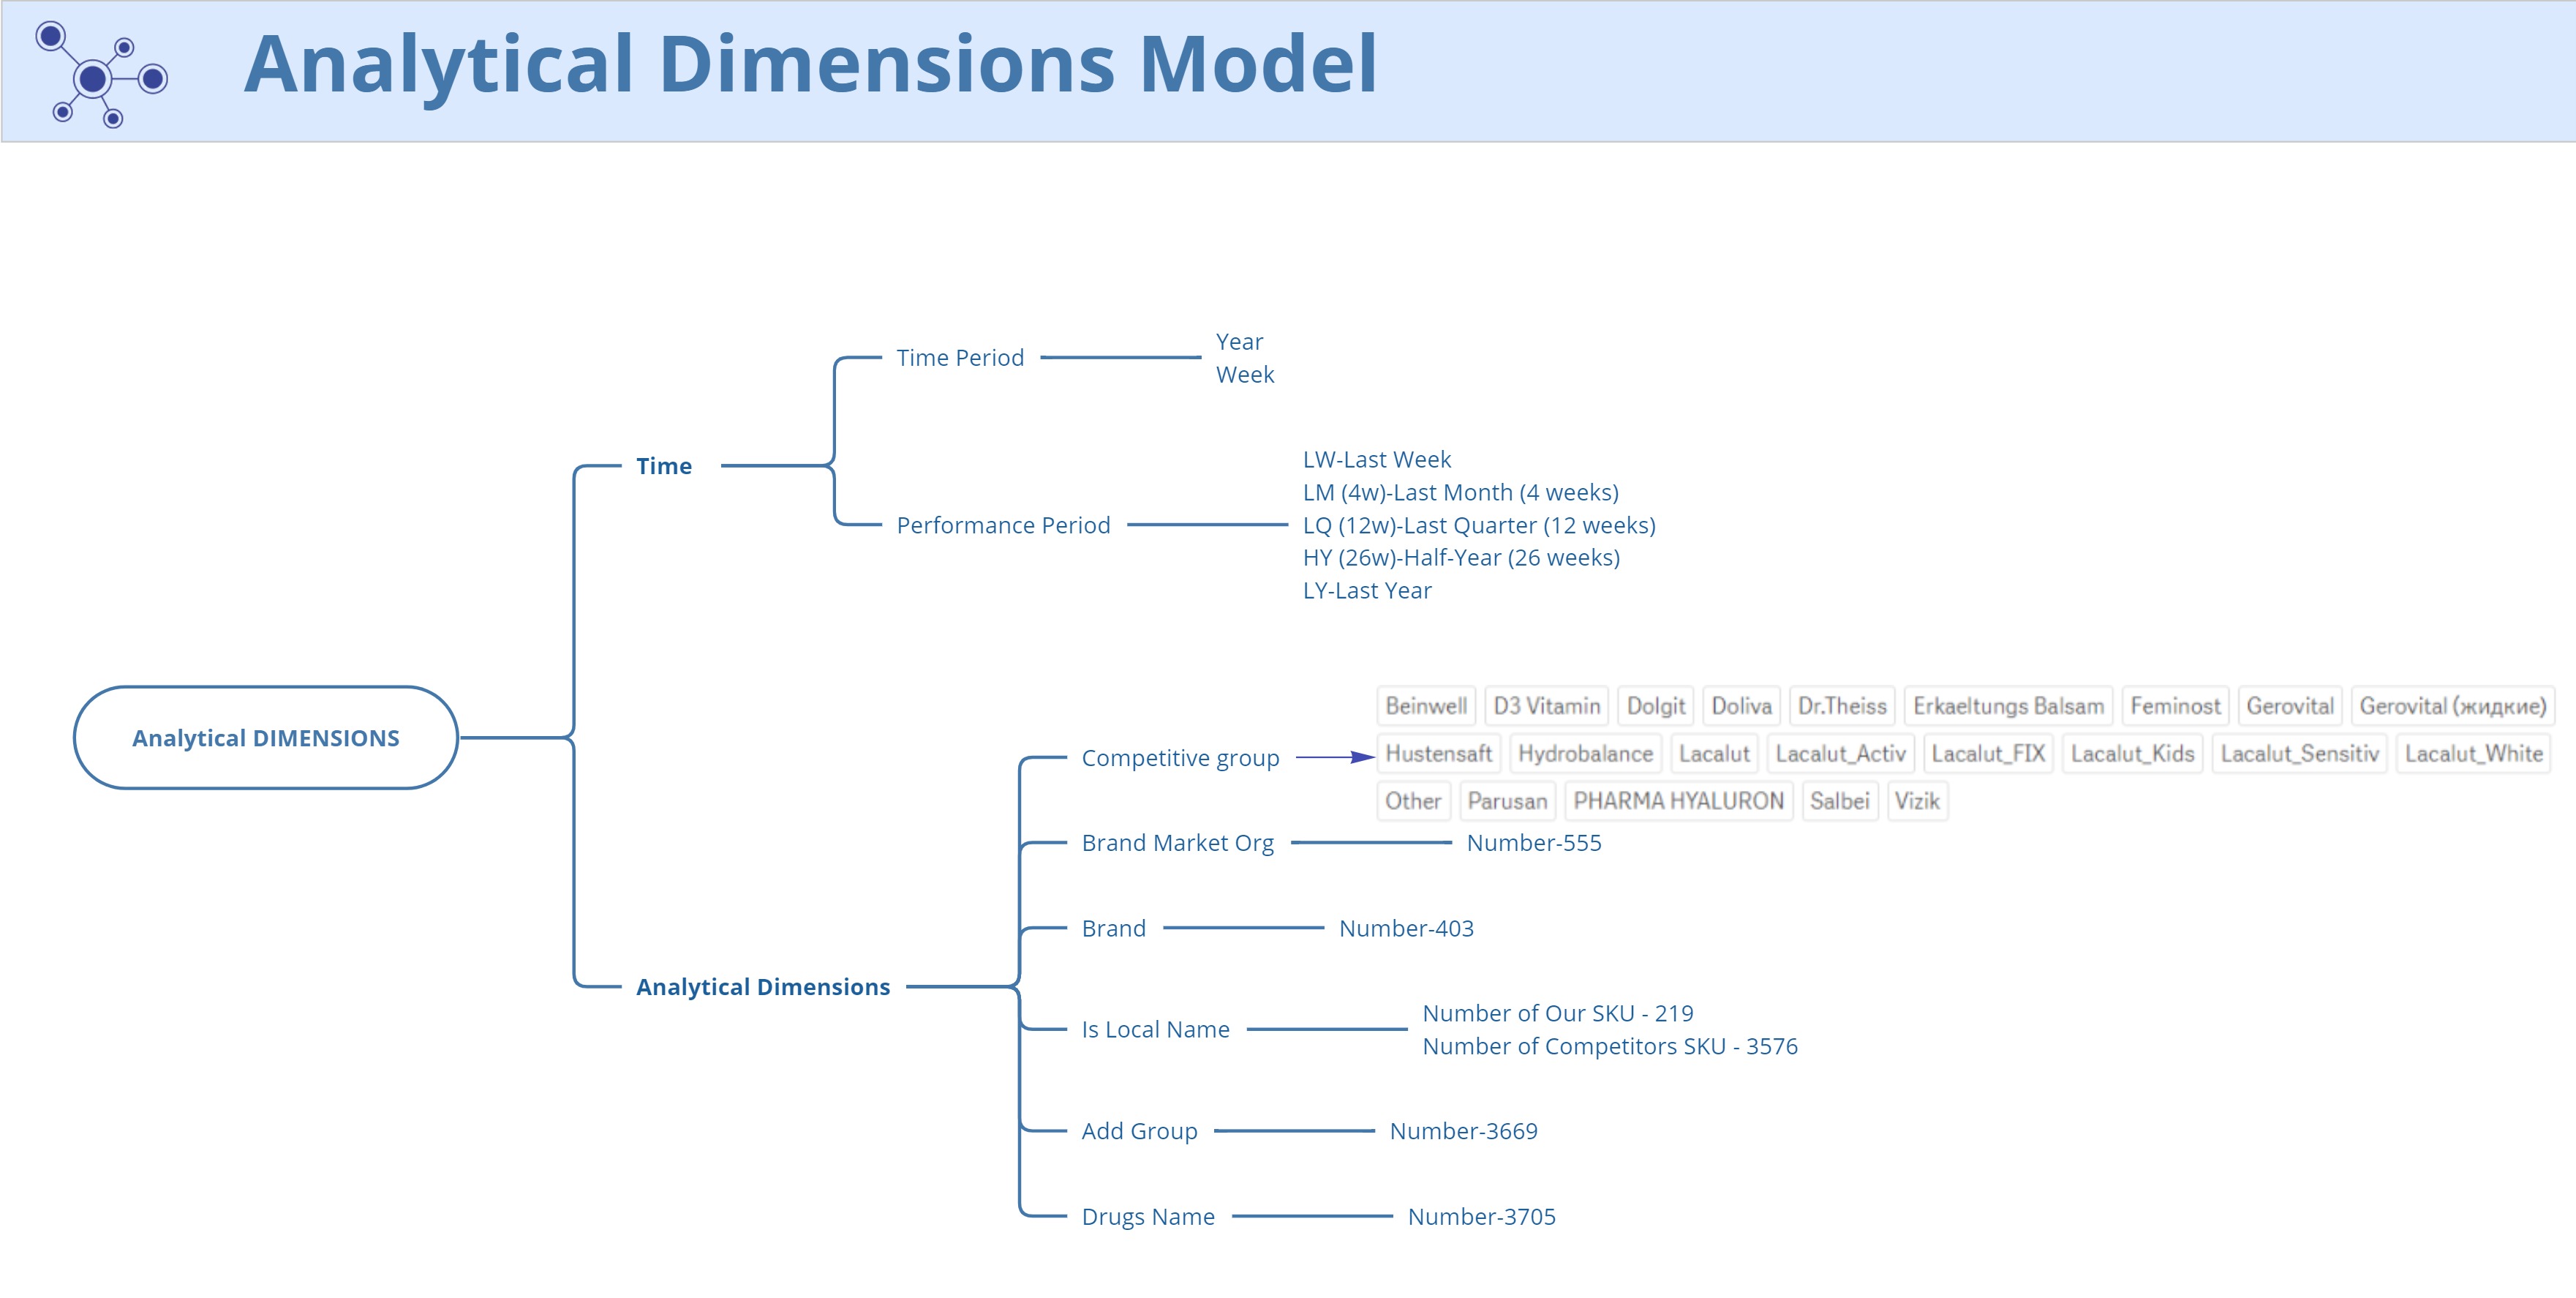Click the Brand Market Org node
2576x1298 pixels.
pyautogui.click(x=1177, y=843)
